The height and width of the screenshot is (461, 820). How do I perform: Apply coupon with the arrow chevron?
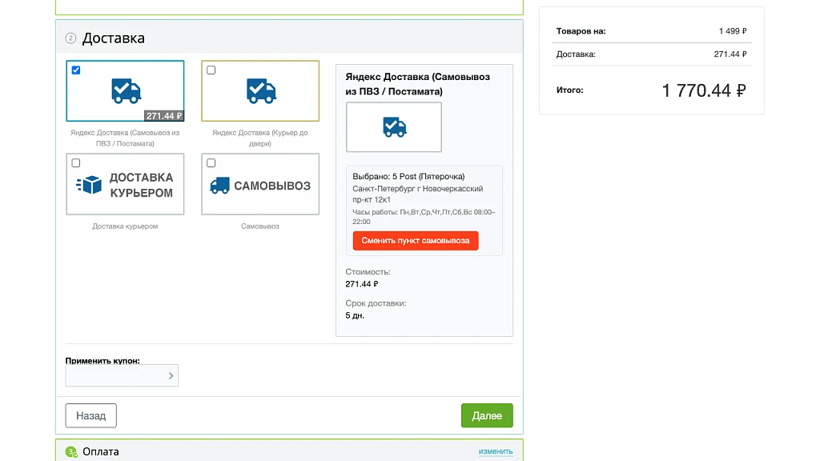tap(171, 376)
